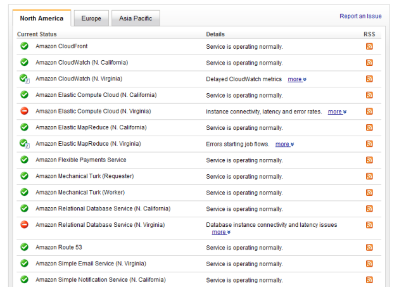Click the RSS column header
Screen dimensions: 399x287
point(369,34)
